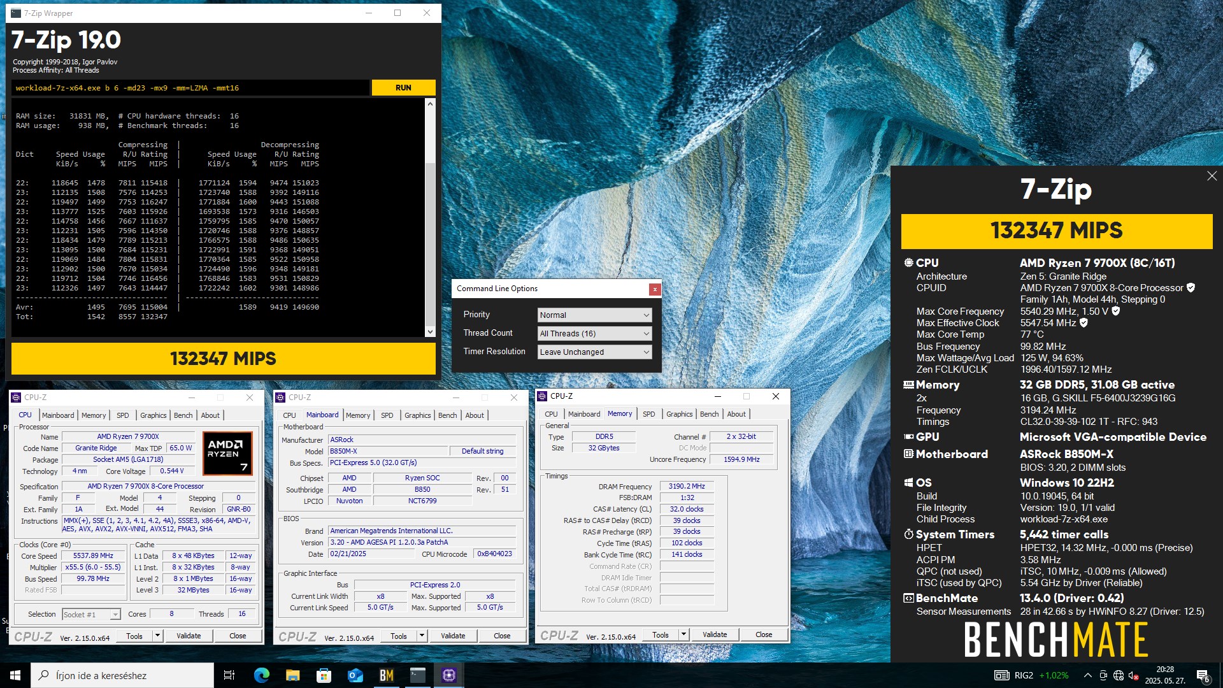
Task: Click Validate in the Mainboard CPU-Z window
Action: point(453,636)
